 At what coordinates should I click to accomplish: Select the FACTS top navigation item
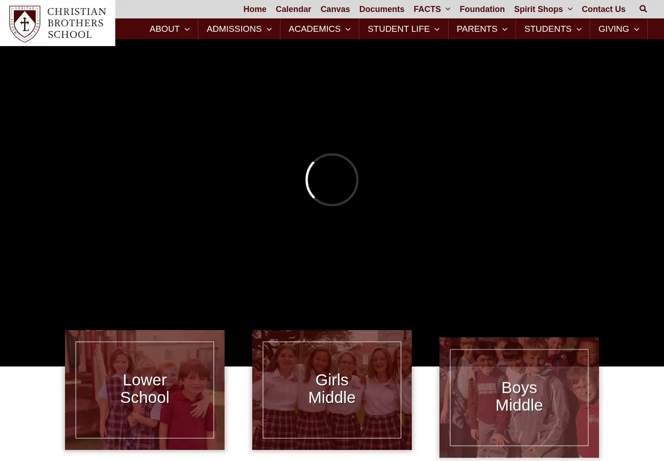[x=427, y=9]
